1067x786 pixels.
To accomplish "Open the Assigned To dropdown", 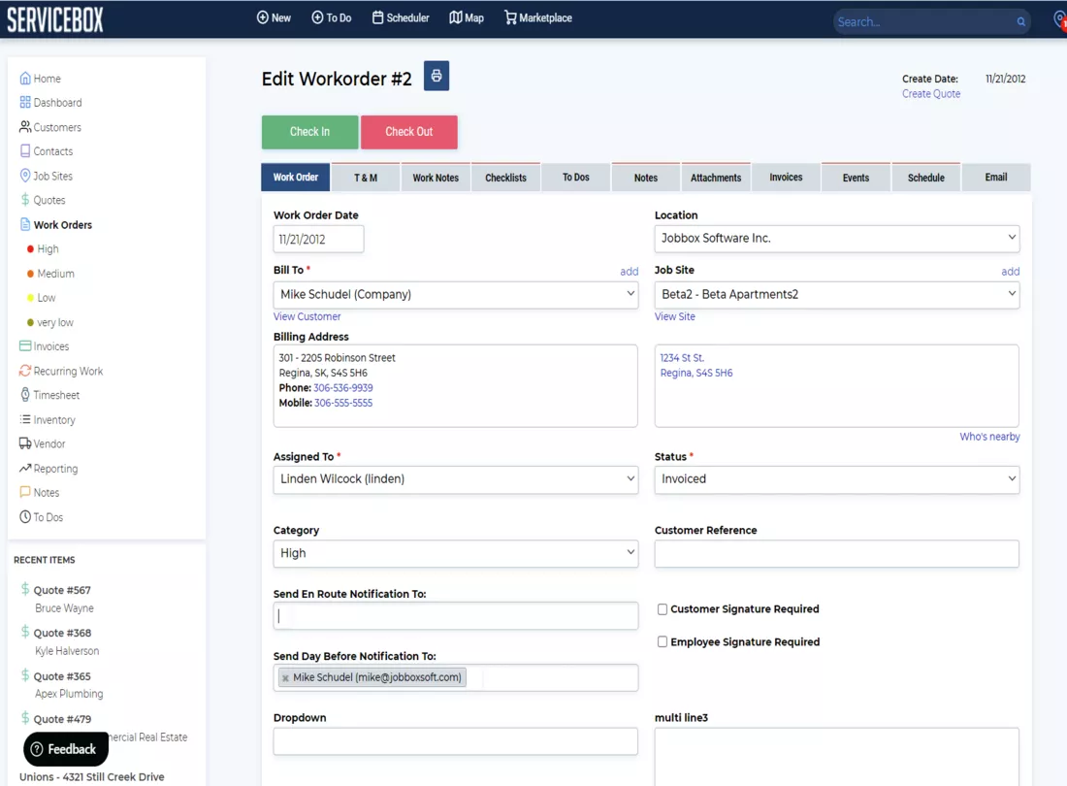I will [x=455, y=479].
